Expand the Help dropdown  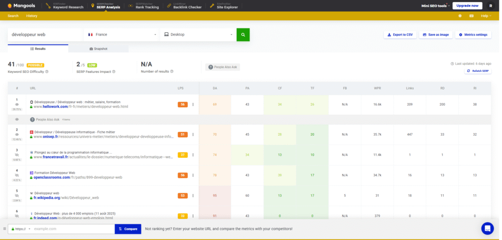tap(486, 16)
